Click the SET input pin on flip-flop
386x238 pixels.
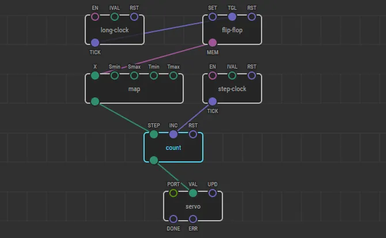click(213, 17)
